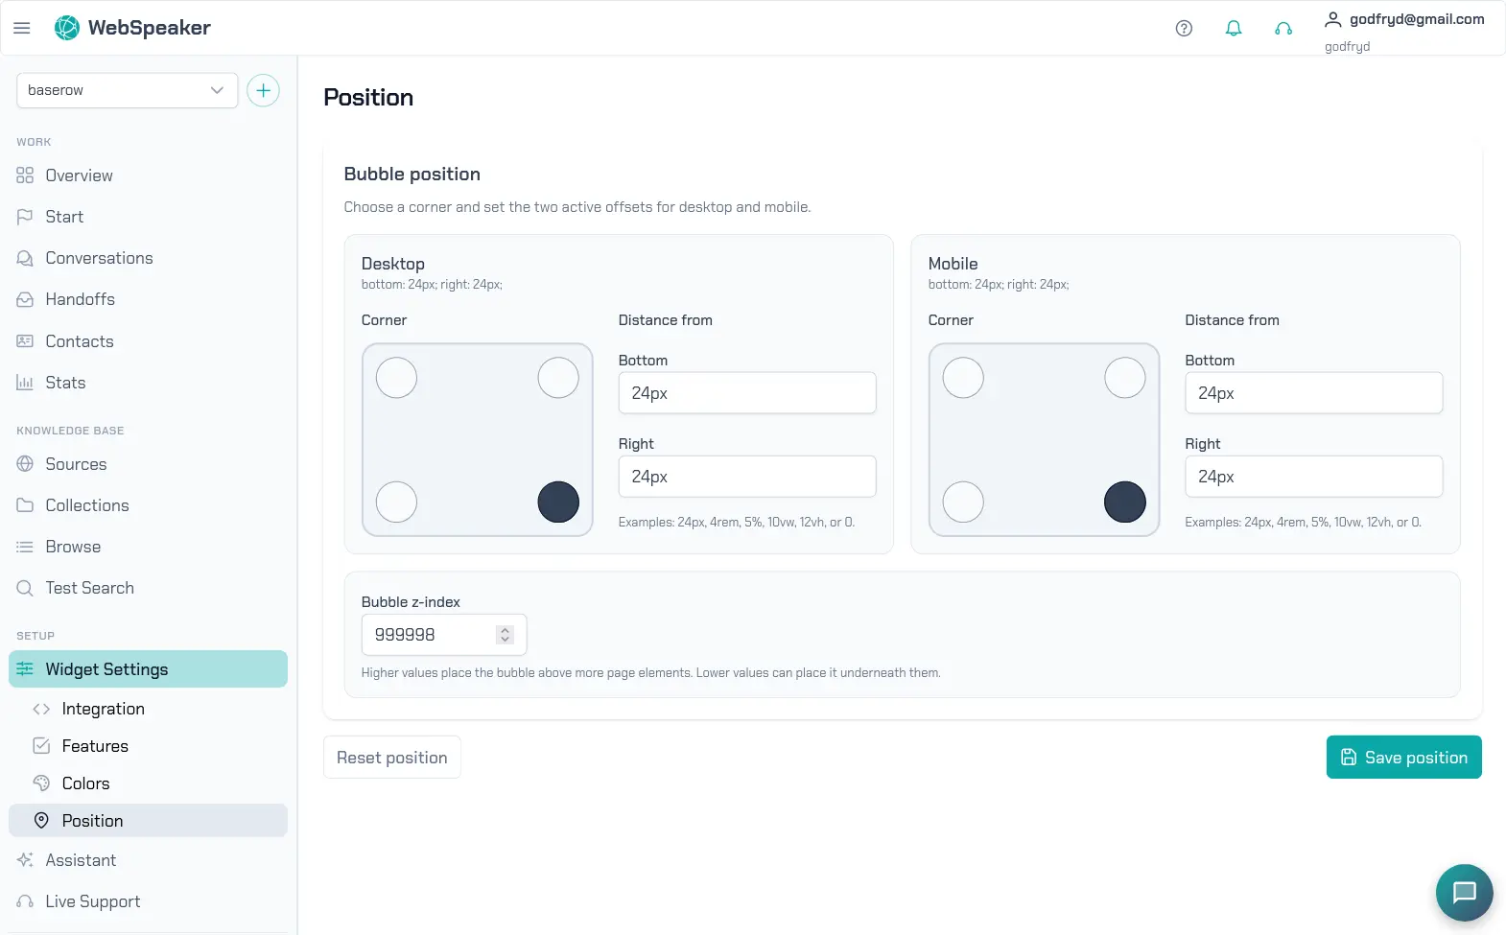The image size is (1506, 935).
Task: Expand the baserow workspace dropdown
Action: coord(127,90)
